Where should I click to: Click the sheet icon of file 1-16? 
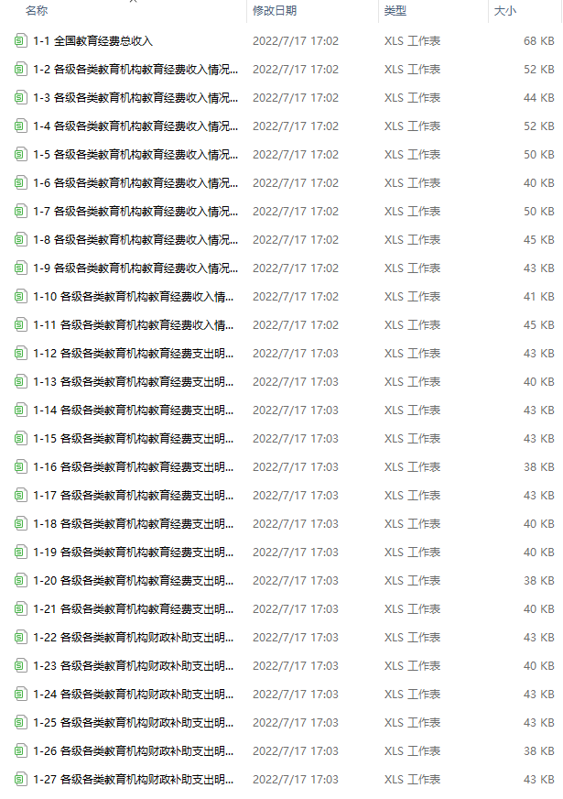20,466
